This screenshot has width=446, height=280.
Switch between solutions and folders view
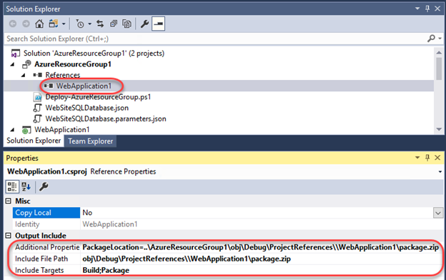[54, 24]
